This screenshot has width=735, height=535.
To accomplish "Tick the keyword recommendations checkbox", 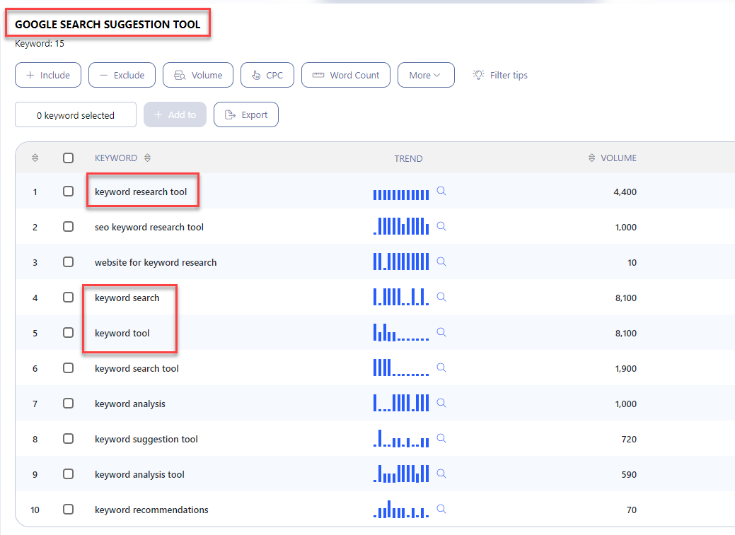I will (69, 510).
